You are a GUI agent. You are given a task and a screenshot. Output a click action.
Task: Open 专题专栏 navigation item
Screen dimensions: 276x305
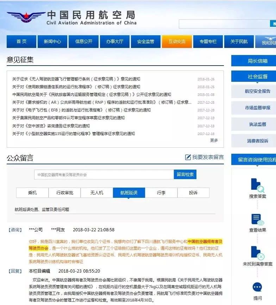tap(208, 42)
